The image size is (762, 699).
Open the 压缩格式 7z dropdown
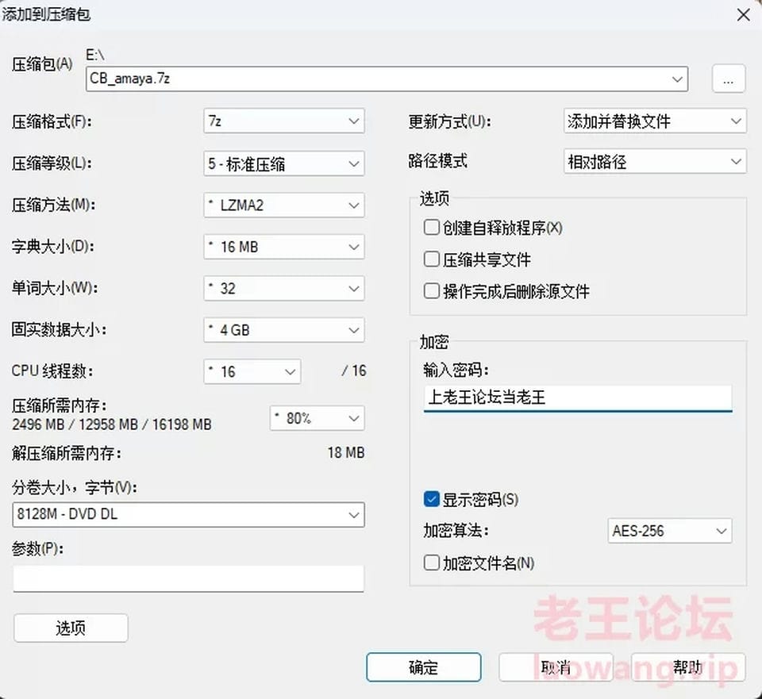coord(284,121)
